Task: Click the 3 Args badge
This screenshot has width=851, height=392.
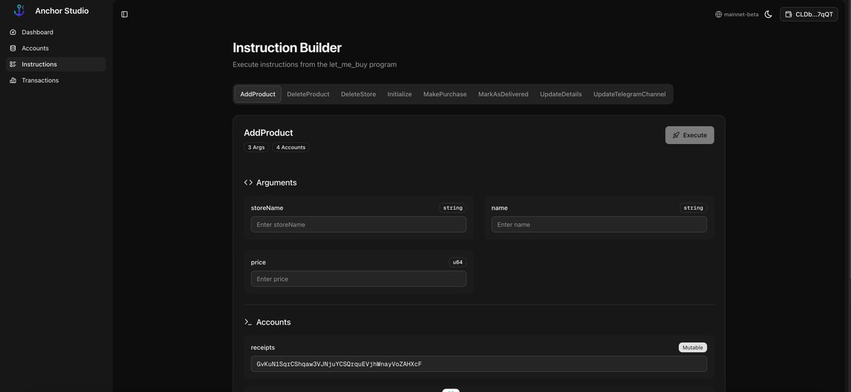Action: 256,147
